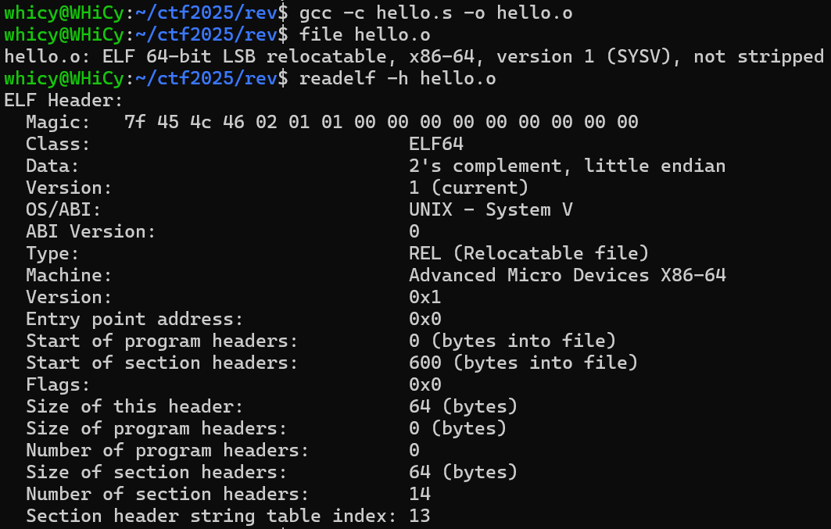Click the little endian data value
The image size is (831, 529).
click(567, 166)
